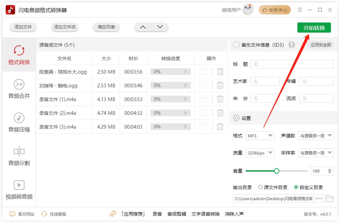340x223 pixels.
Task: Open the 格式 MP3 dropdown
Action: click(260, 136)
